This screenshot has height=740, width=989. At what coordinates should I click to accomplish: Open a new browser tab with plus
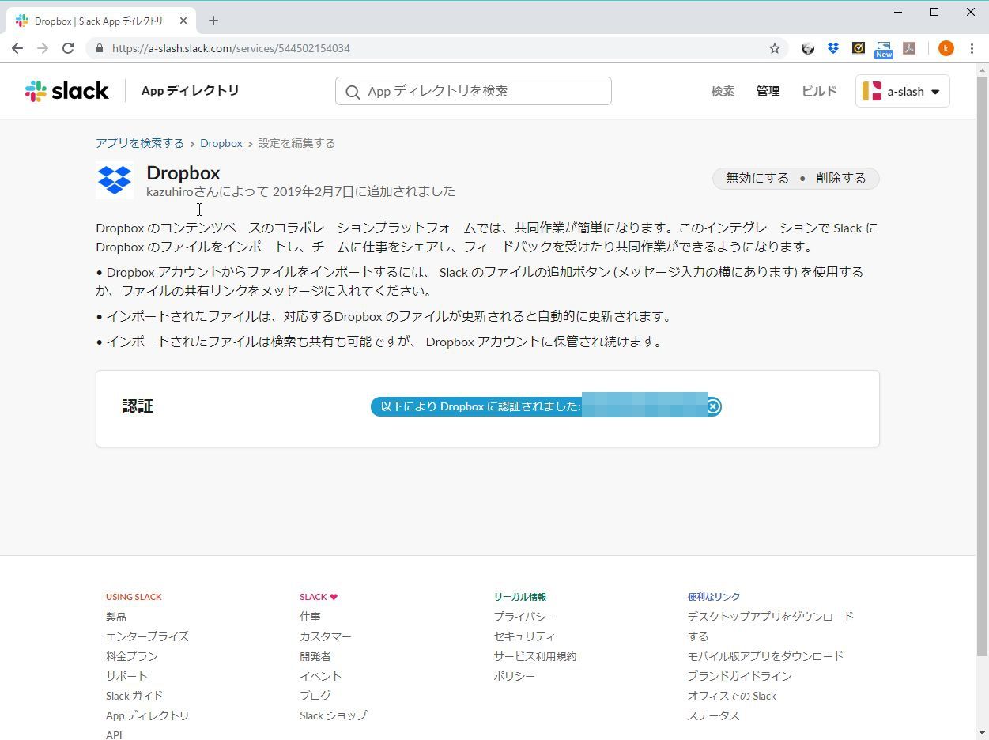[x=213, y=21]
